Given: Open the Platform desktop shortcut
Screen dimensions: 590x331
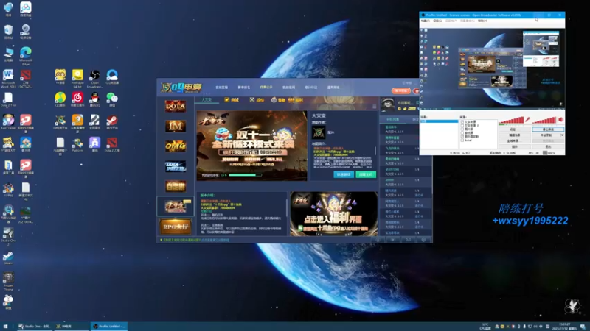Looking at the screenshot, I should (77, 145).
